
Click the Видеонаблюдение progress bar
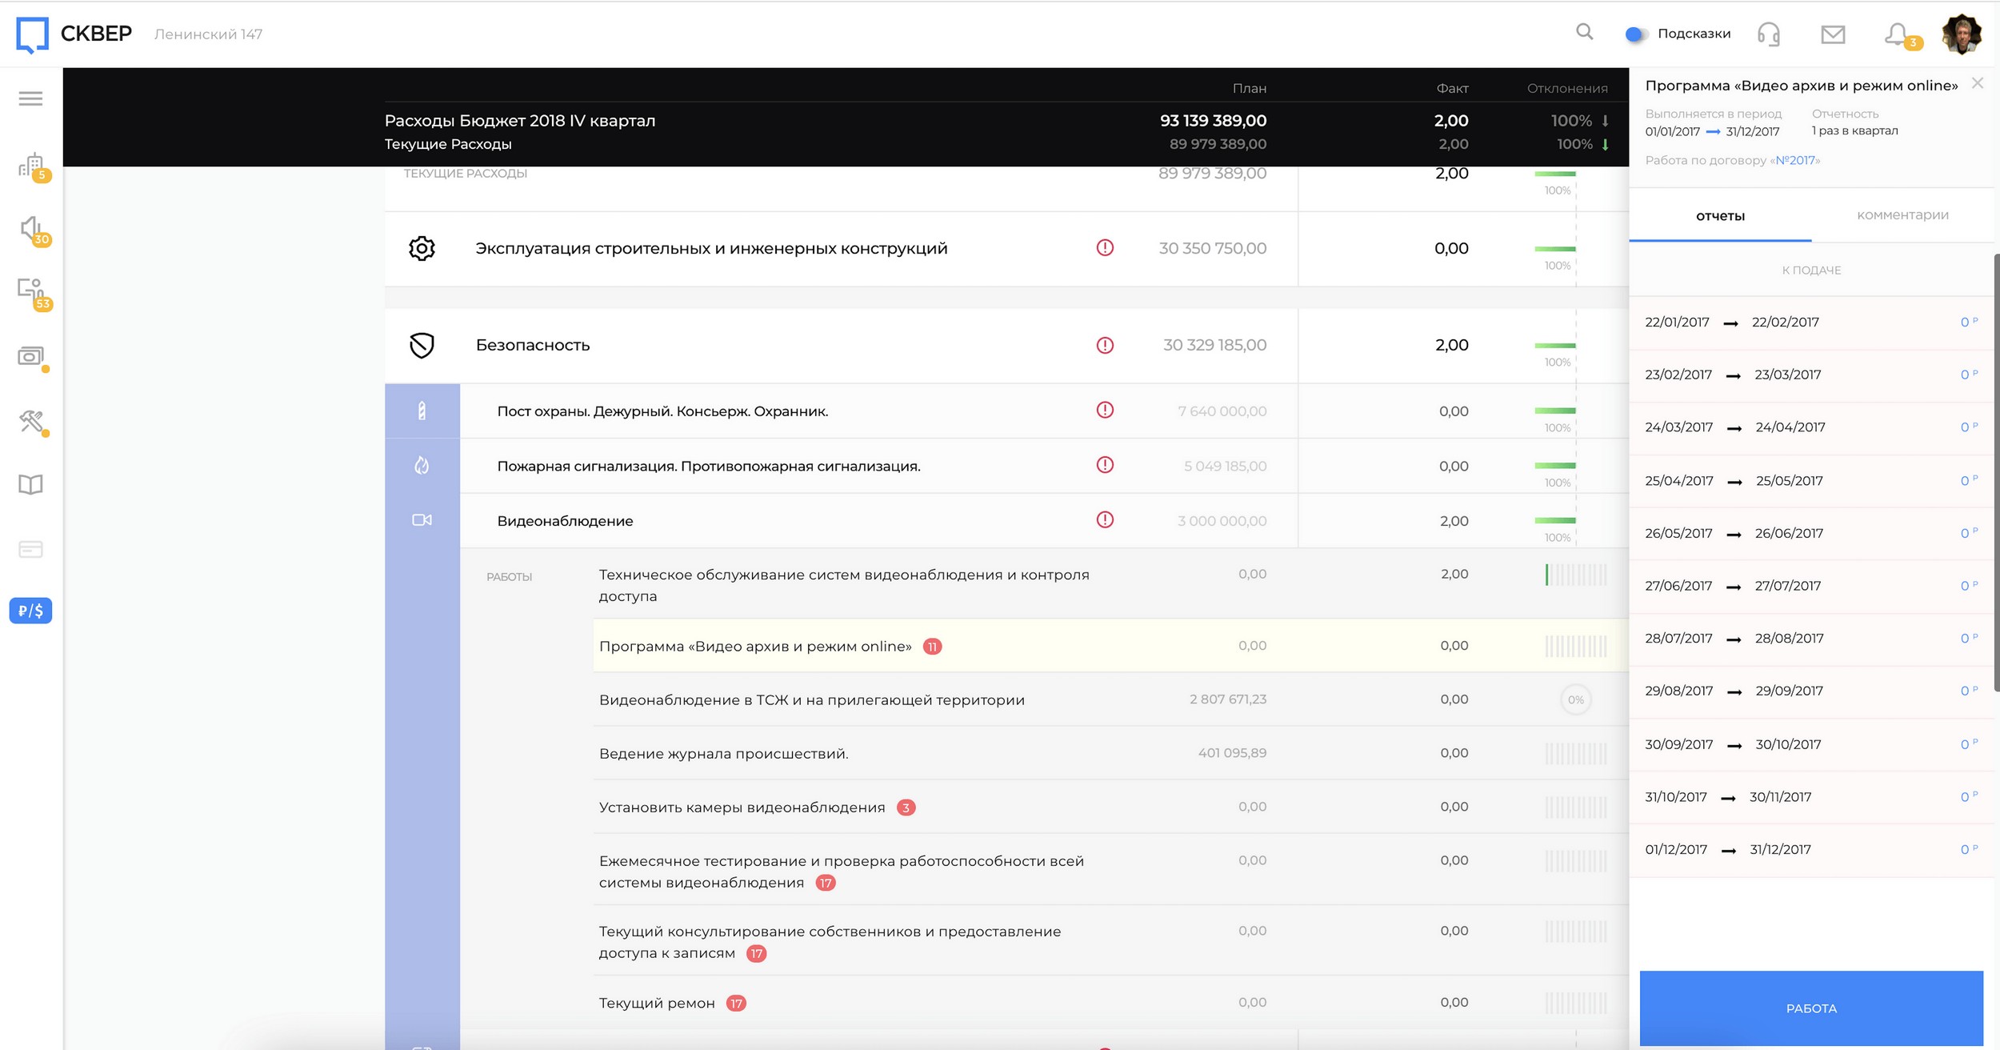click(1554, 521)
